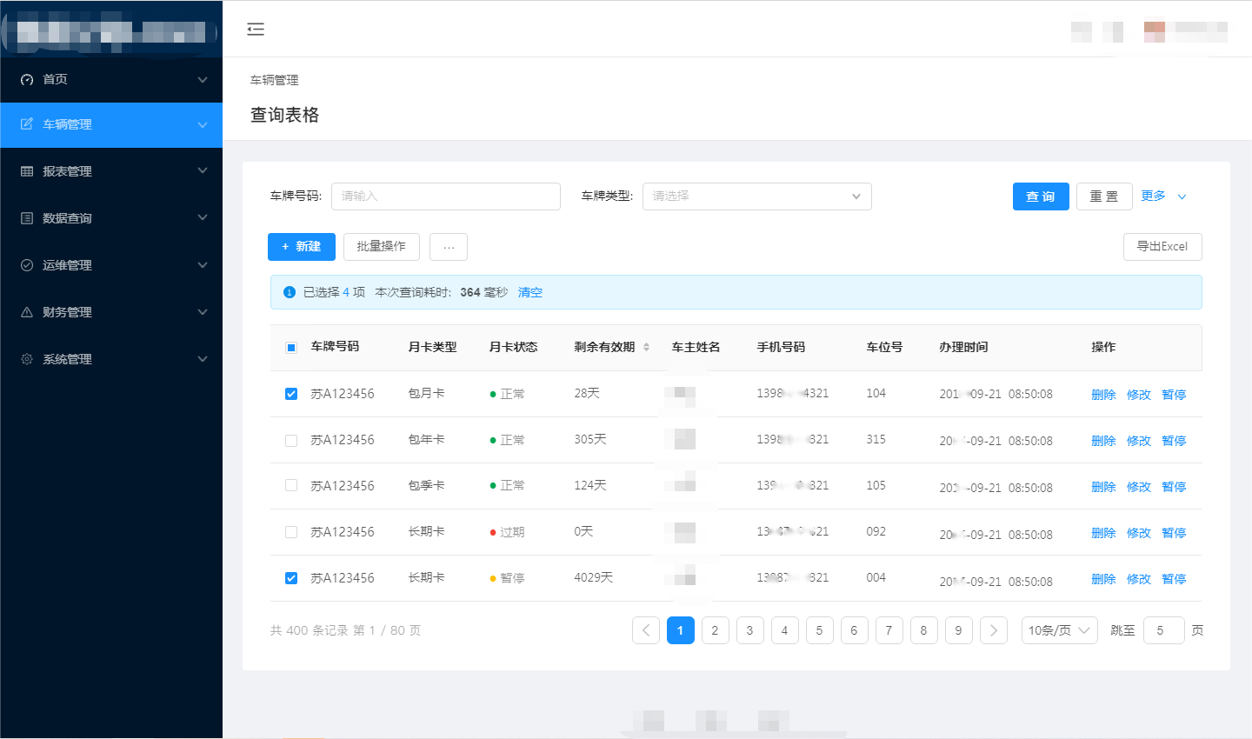Collapse the sidebar with the menu fold icon
1252x739 pixels.
click(256, 30)
